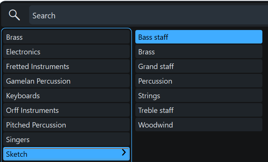Screen dimensions: 268x162
Task: Select the Brass instrument family
Action: coord(66,37)
